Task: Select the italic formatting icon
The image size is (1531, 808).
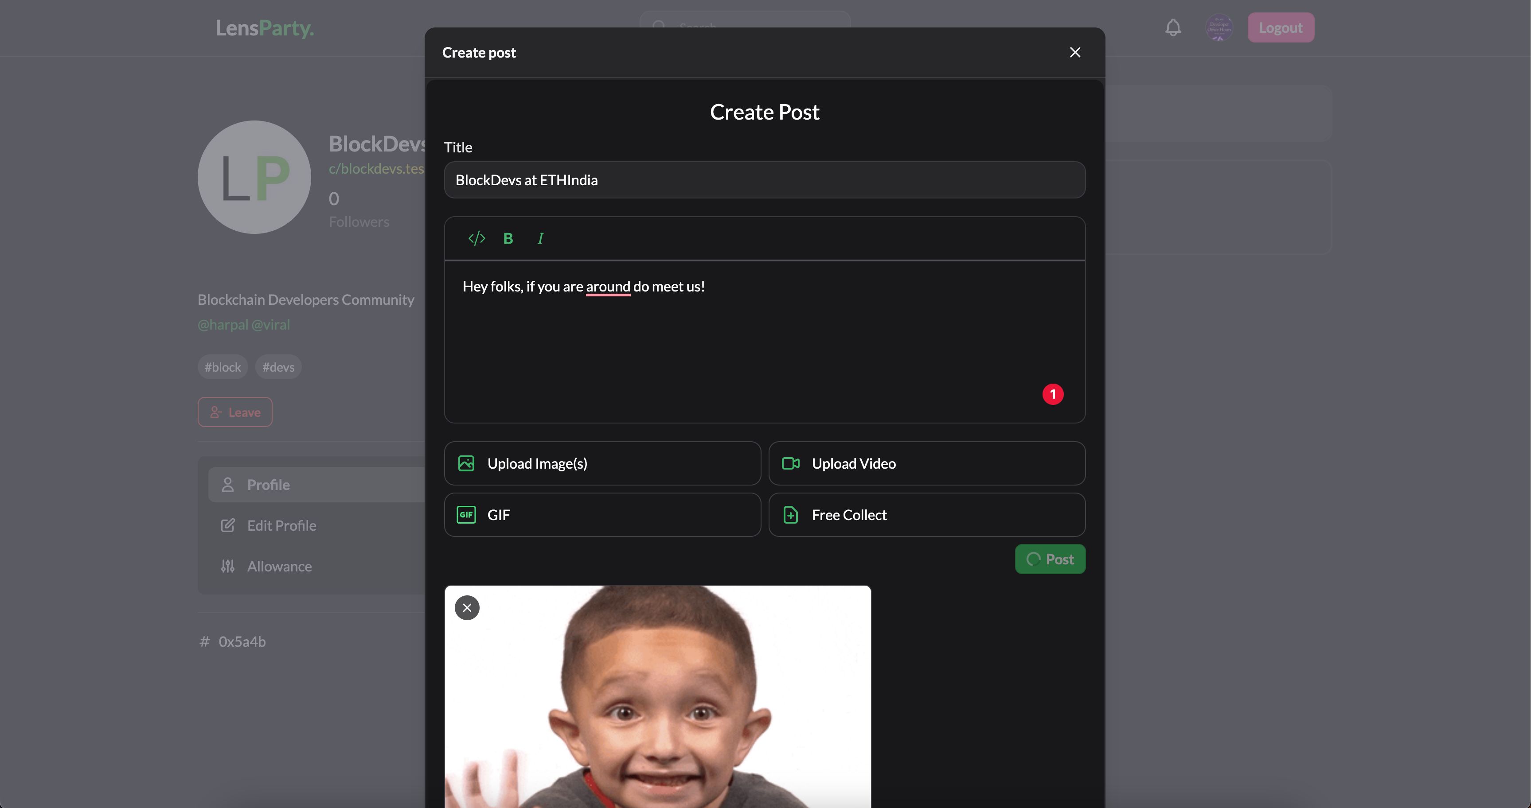Action: coord(540,239)
